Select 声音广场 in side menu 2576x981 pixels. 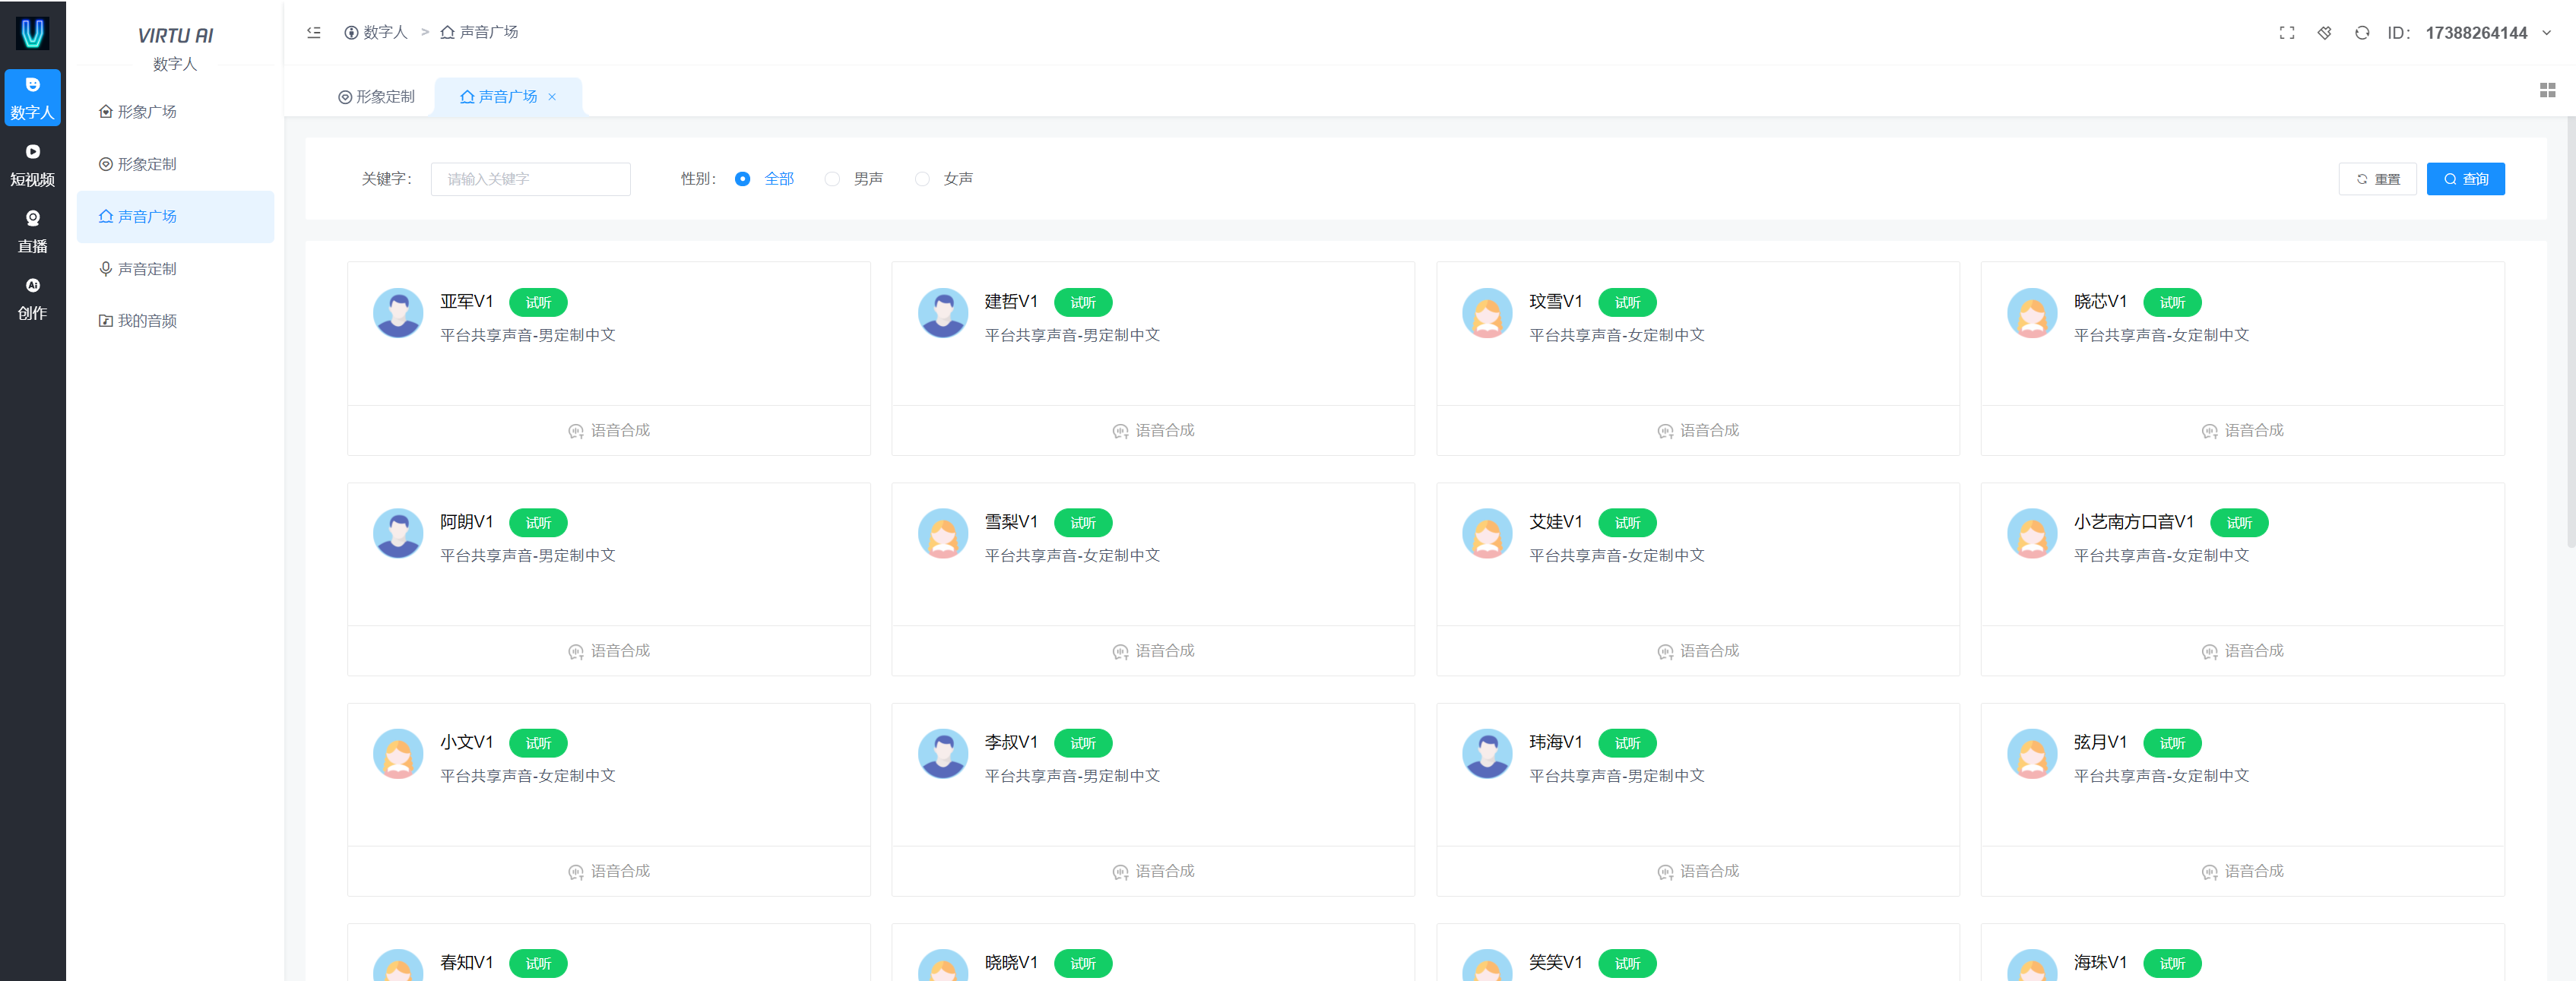(x=175, y=216)
